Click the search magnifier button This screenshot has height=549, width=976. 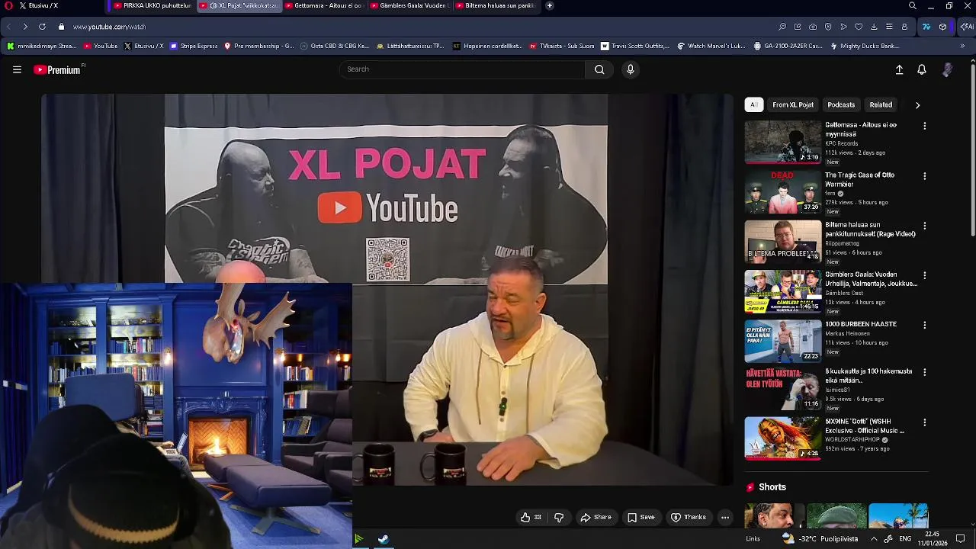tap(599, 69)
